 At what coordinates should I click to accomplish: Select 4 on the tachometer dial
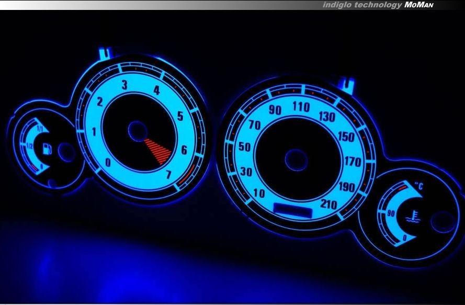tap(156, 90)
